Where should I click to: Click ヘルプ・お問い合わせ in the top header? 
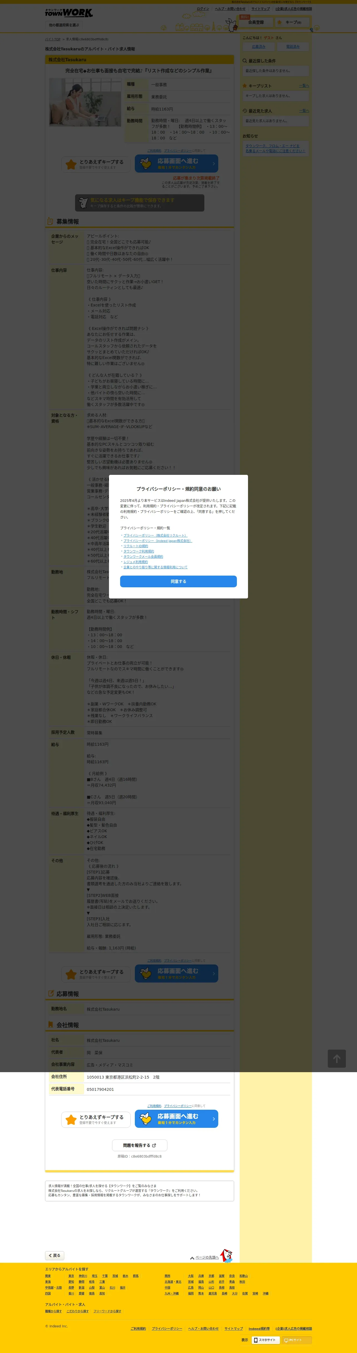pos(230,9)
